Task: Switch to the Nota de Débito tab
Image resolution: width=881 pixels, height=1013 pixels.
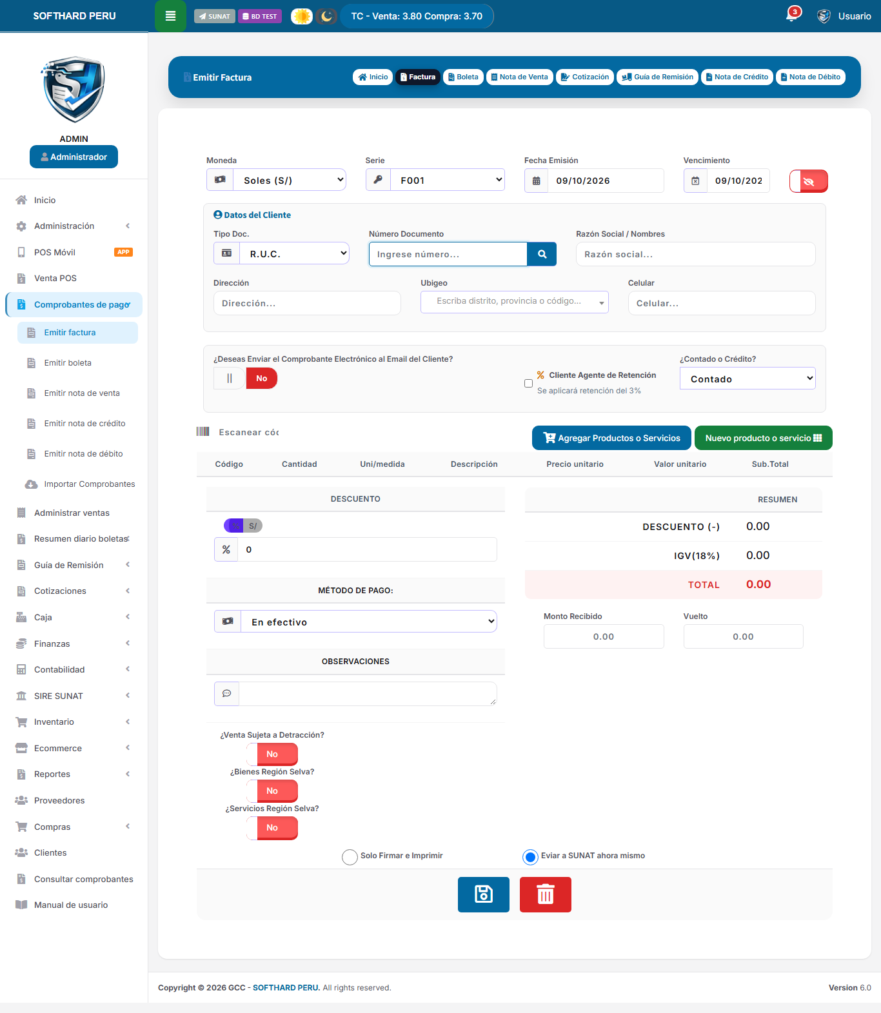Action: 811,77
